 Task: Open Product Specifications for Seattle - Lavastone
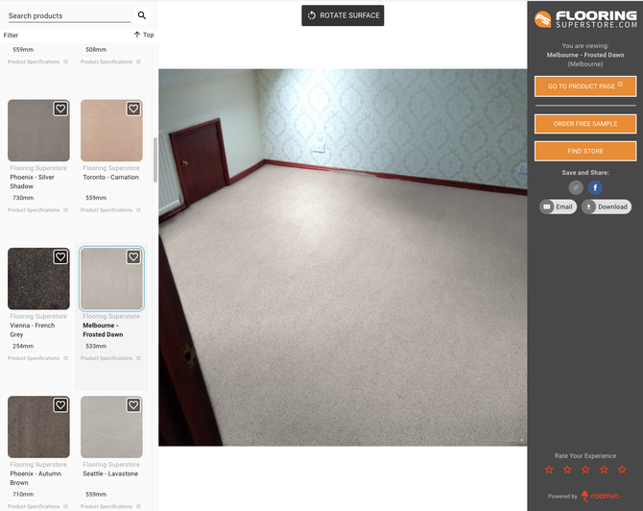pos(110,506)
